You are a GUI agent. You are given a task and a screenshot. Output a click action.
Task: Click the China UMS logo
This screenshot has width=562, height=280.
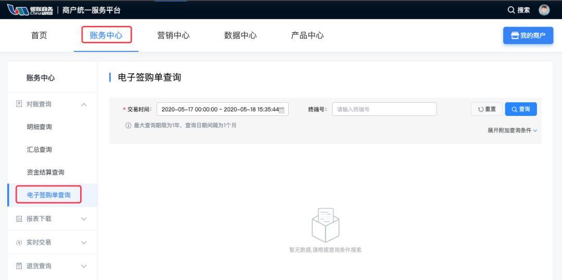31,10
